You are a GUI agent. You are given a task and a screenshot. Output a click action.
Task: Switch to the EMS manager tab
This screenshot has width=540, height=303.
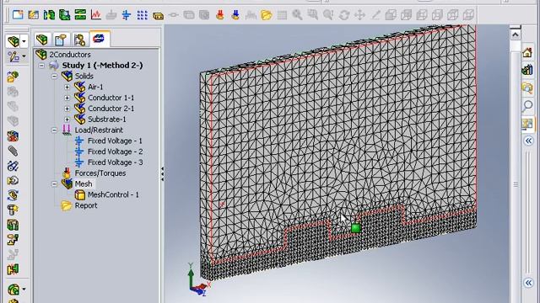point(99,39)
